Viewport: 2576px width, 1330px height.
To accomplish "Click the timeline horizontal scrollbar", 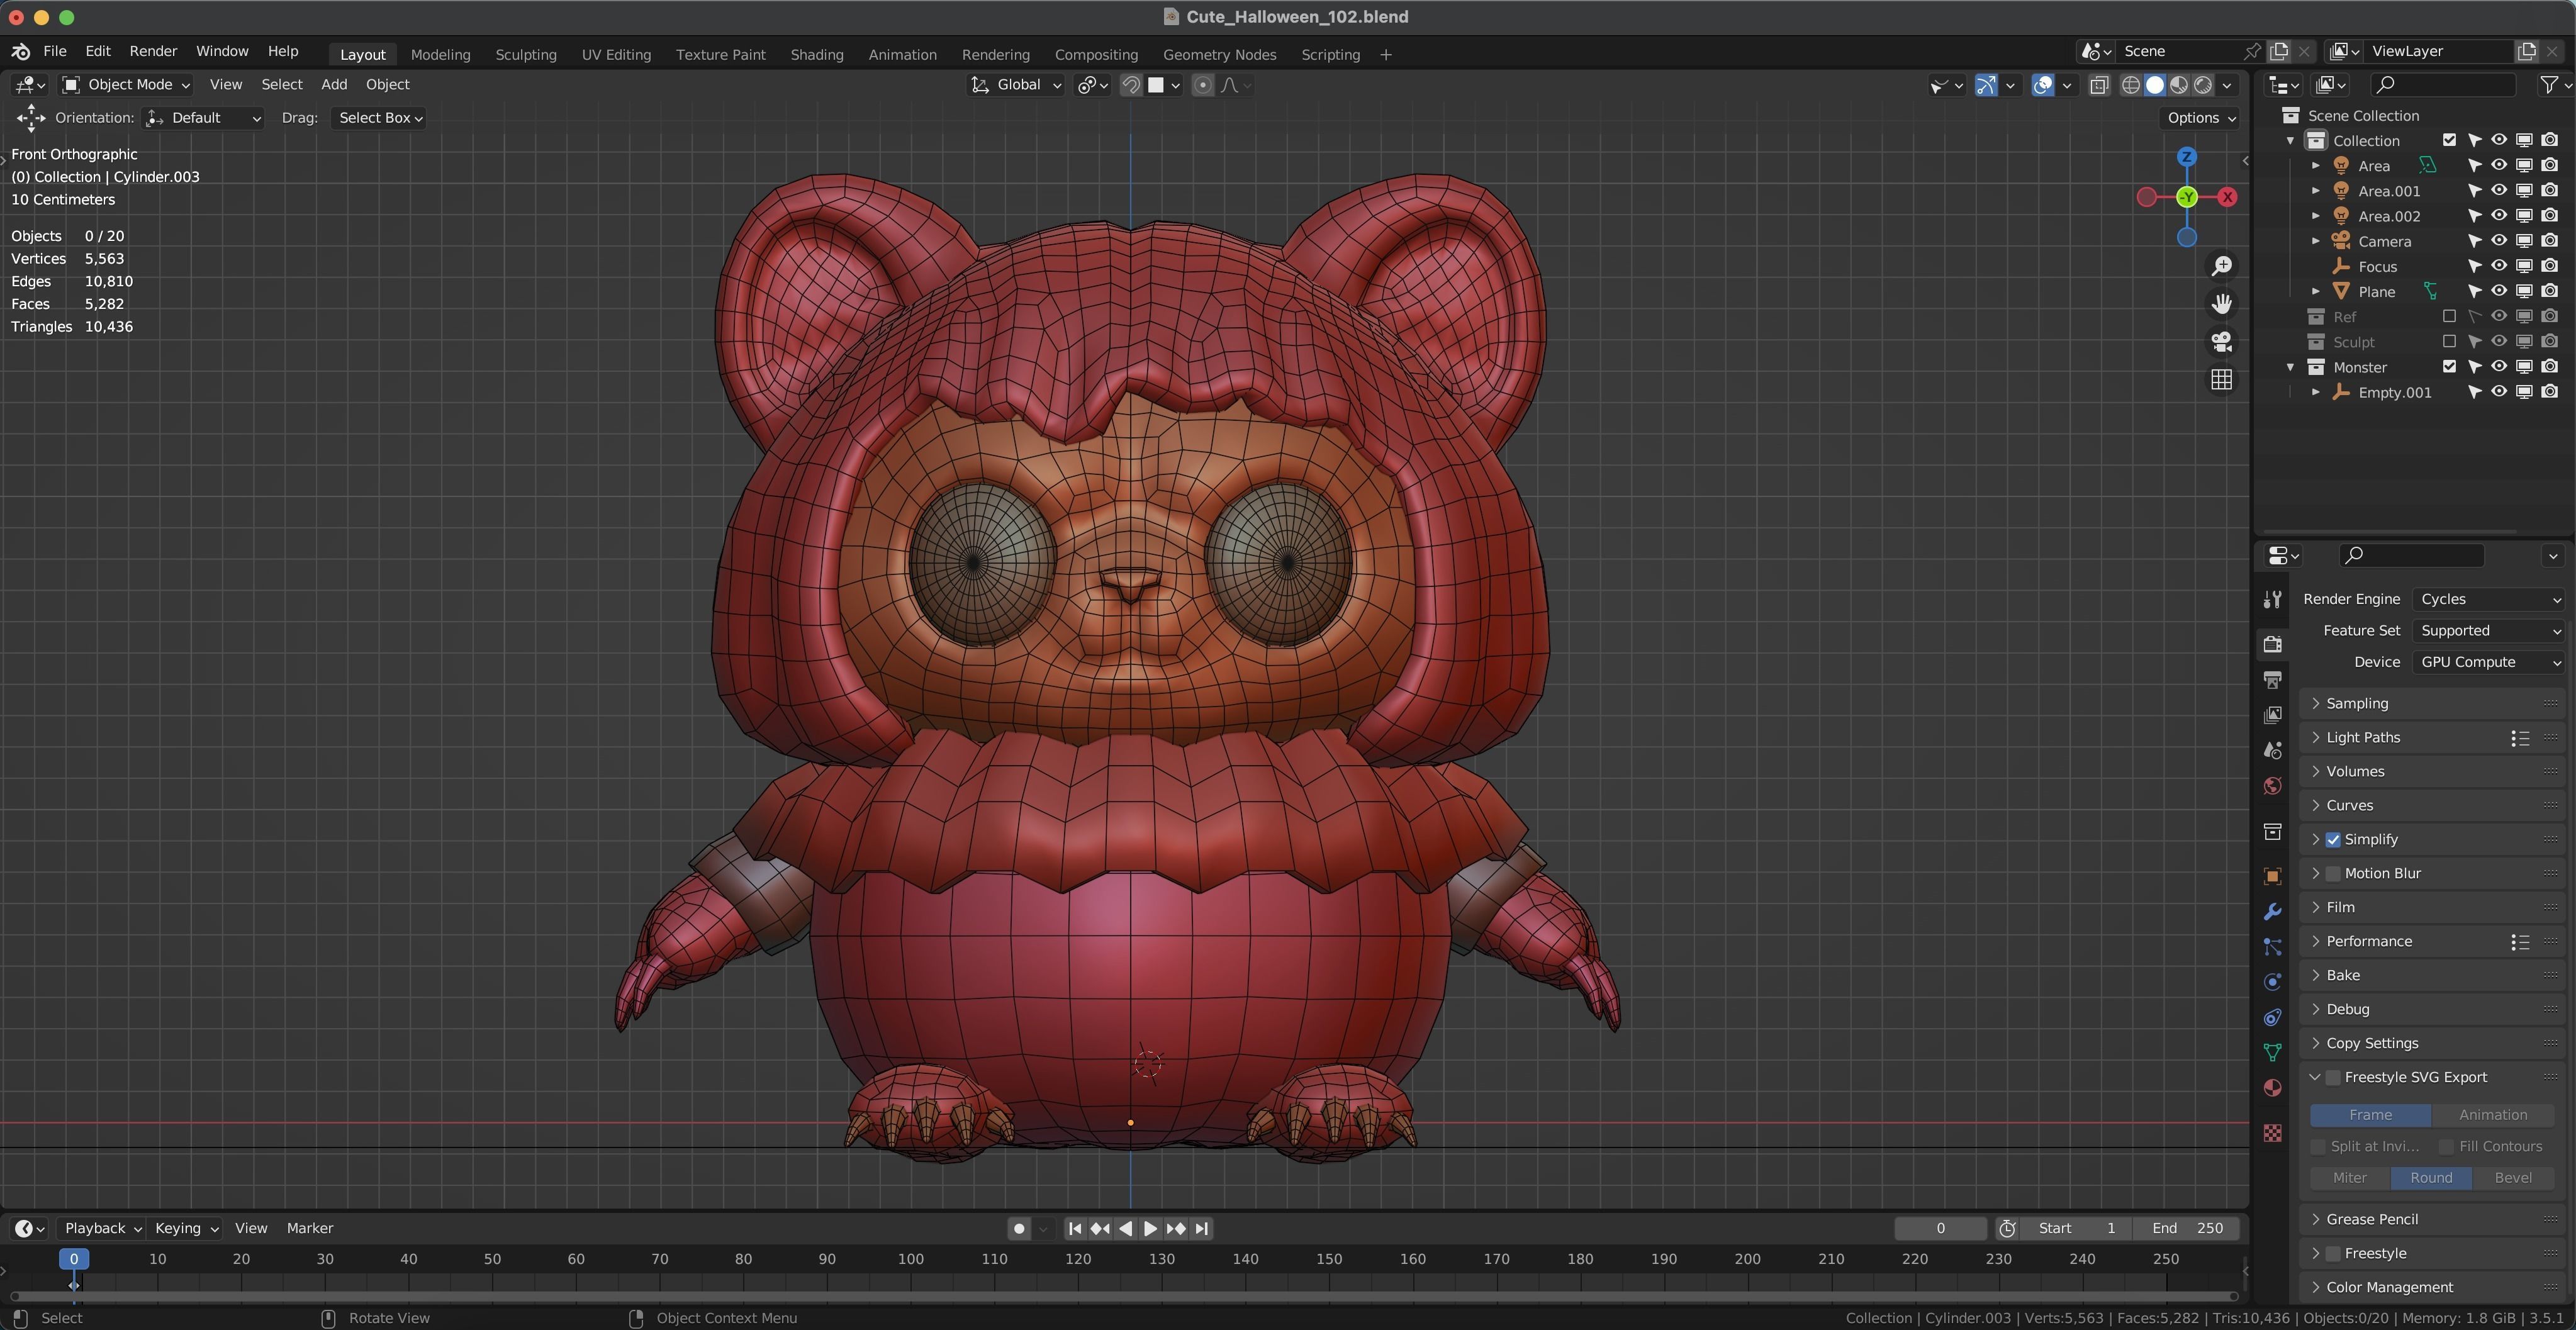I will click(1123, 1298).
